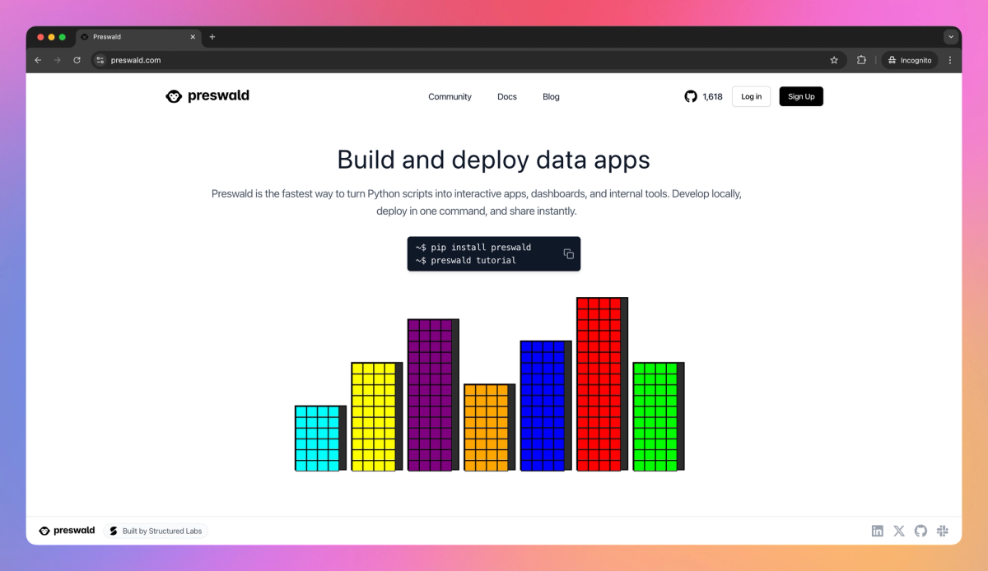Open the GitHub icon in header
This screenshot has width=988, height=571.
pos(691,96)
